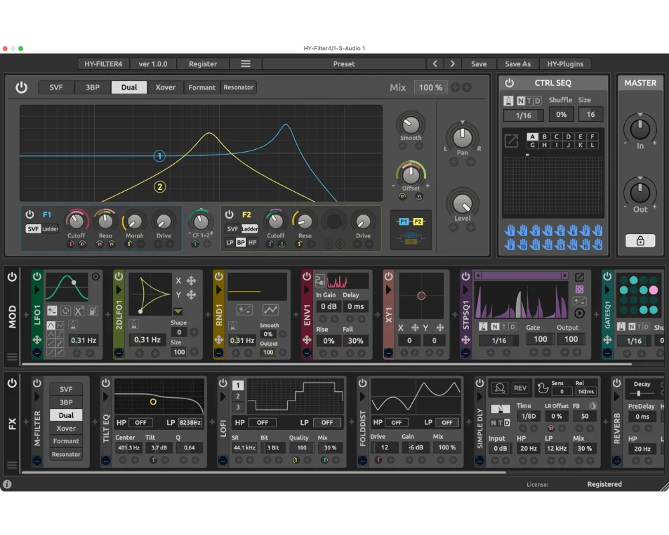Screen dimensions: 669x535
Task: Open the Preset name field
Action: (344, 64)
